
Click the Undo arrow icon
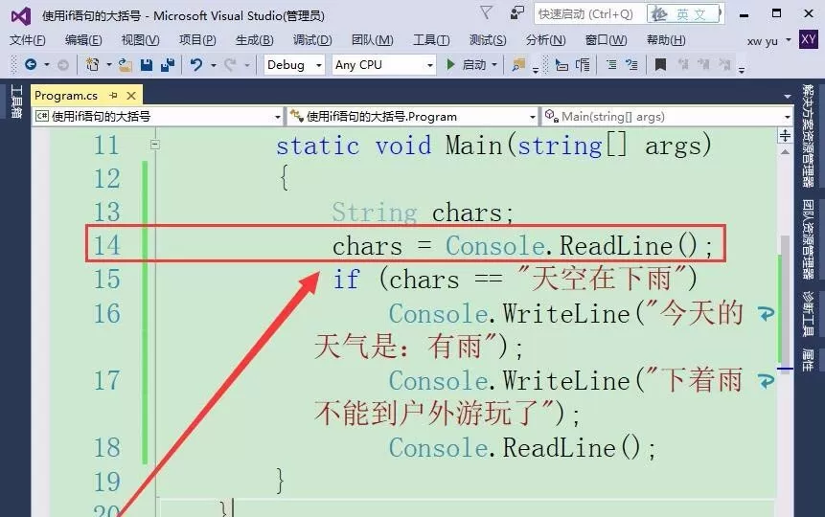[x=196, y=65]
